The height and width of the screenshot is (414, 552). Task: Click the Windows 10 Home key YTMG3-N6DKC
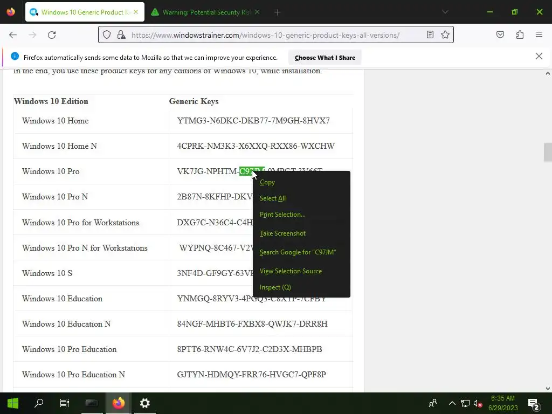(253, 121)
